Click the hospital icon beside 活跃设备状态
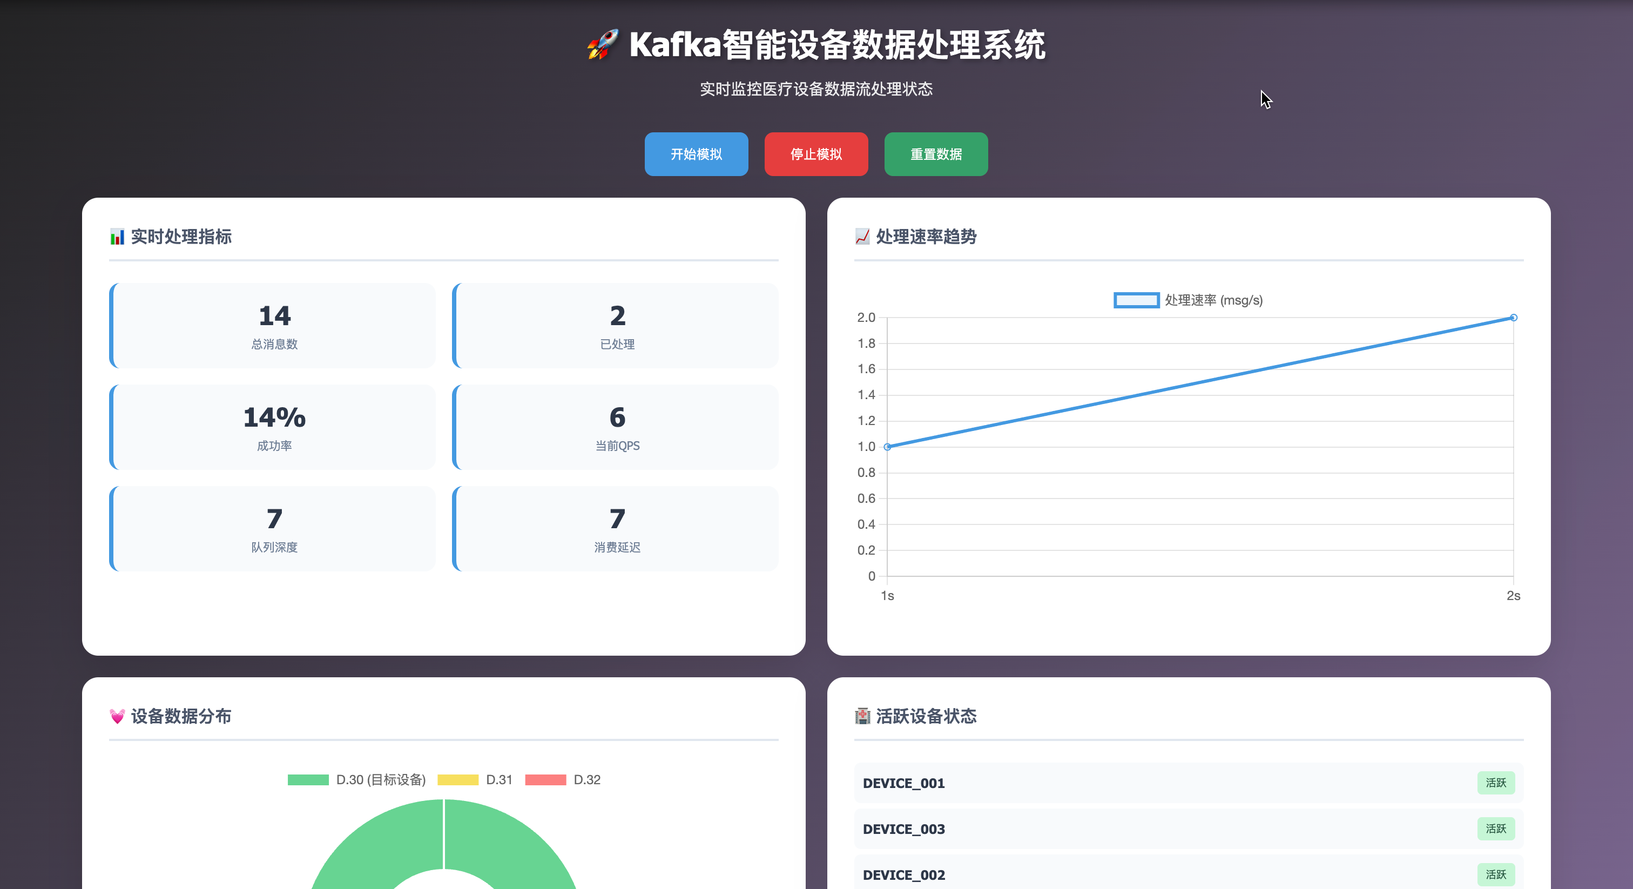The width and height of the screenshot is (1633, 889). (862, 717)
